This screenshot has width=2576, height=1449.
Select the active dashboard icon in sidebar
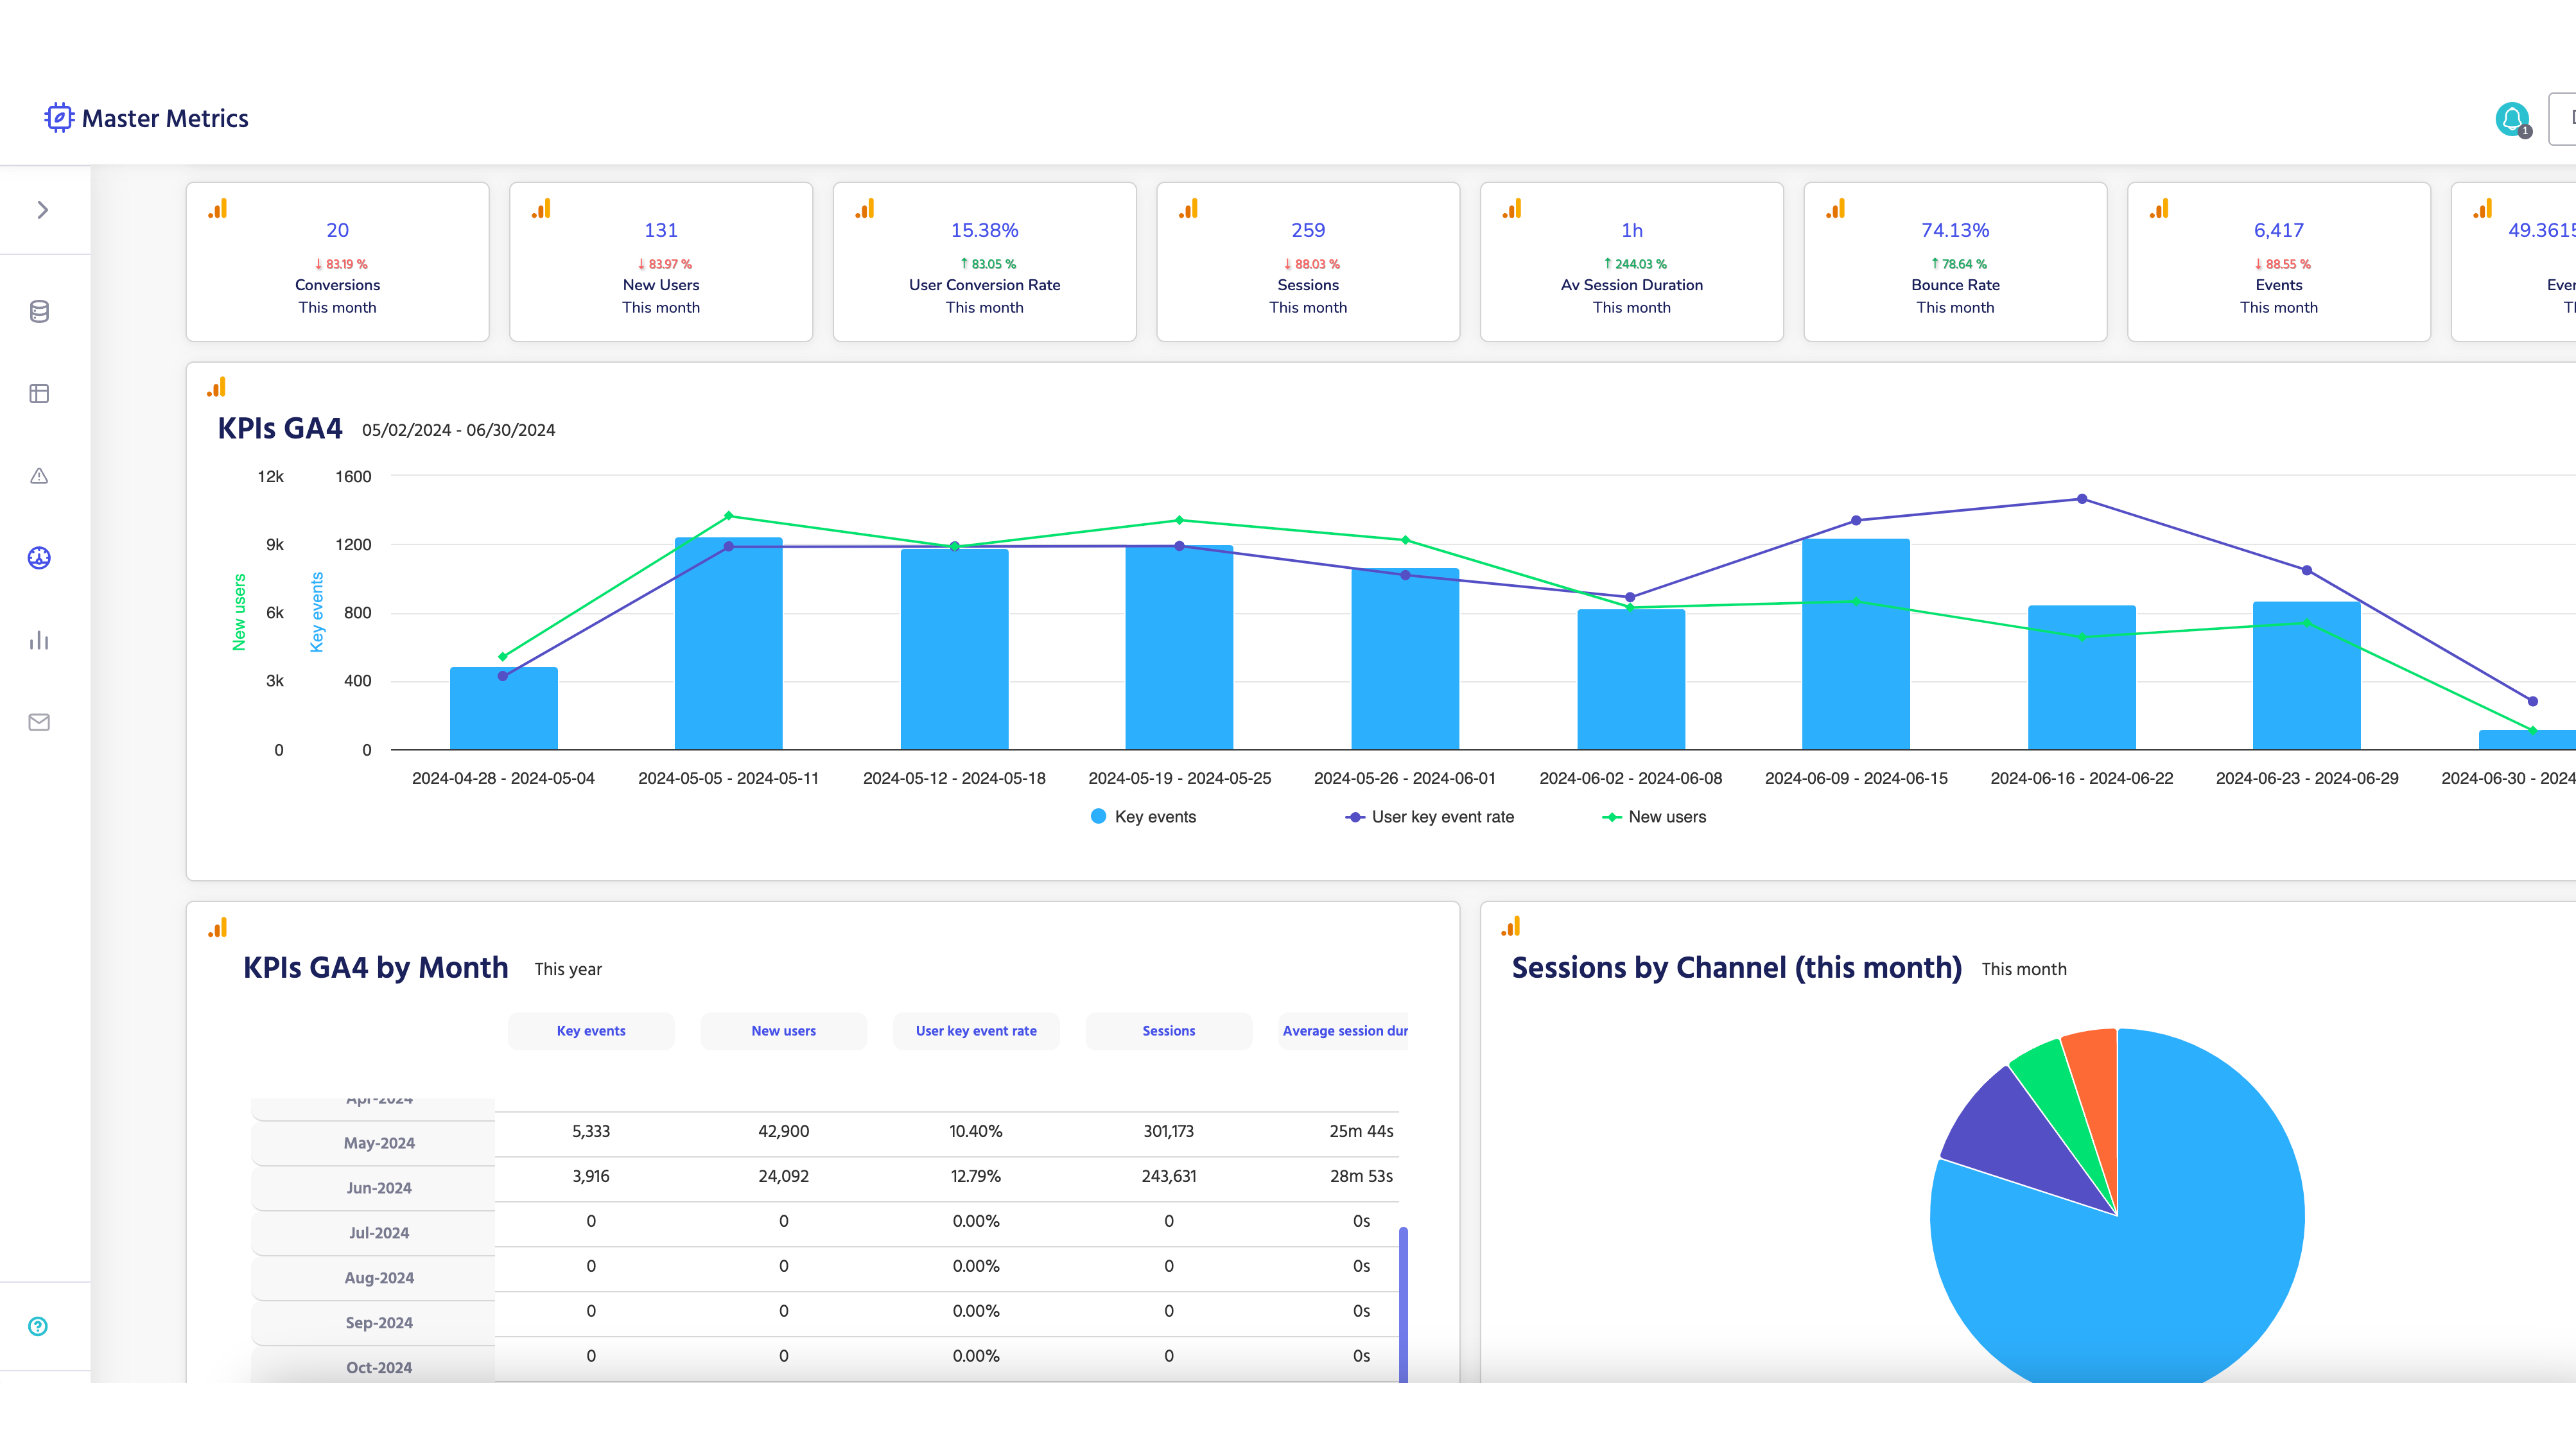click(x=39, y=558)
